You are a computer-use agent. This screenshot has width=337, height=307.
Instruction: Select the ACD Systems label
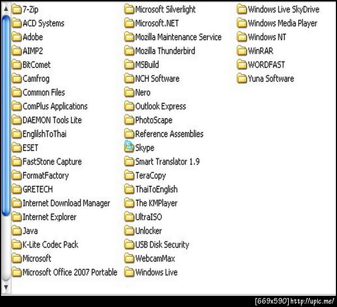pyautogui.click(x=44, y=24)
